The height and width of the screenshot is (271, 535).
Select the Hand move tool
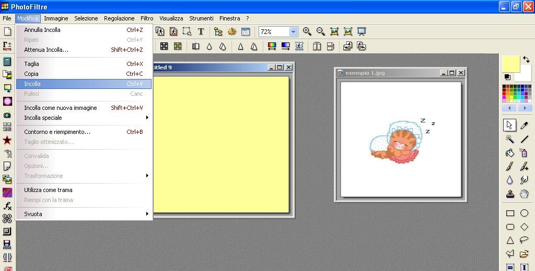coord(524,194)
